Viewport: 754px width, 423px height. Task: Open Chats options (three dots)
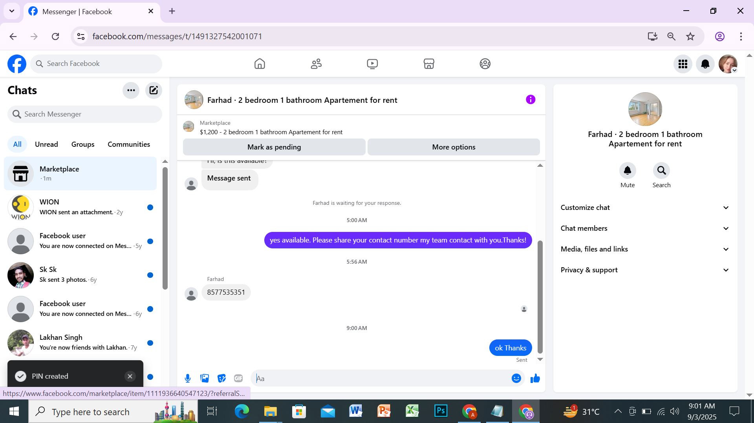click(x=131, y=90)
